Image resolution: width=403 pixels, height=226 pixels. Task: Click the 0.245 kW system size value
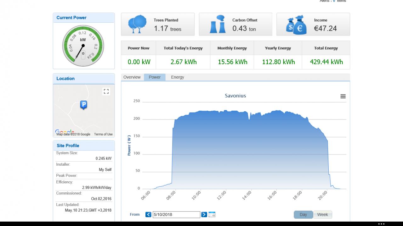[x=104, y=158]
